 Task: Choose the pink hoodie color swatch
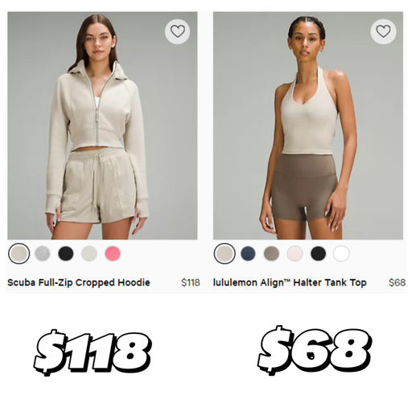click(113, 253)
